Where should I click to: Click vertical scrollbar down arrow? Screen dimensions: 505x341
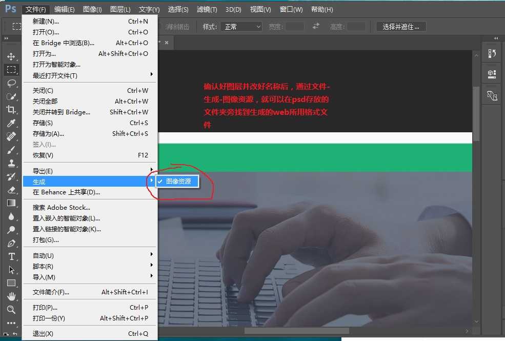click(476, 322)
